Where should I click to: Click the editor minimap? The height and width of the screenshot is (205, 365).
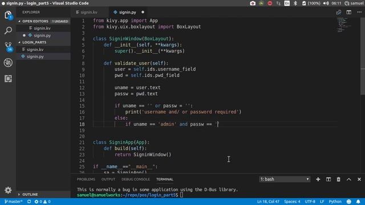[344, 24]
